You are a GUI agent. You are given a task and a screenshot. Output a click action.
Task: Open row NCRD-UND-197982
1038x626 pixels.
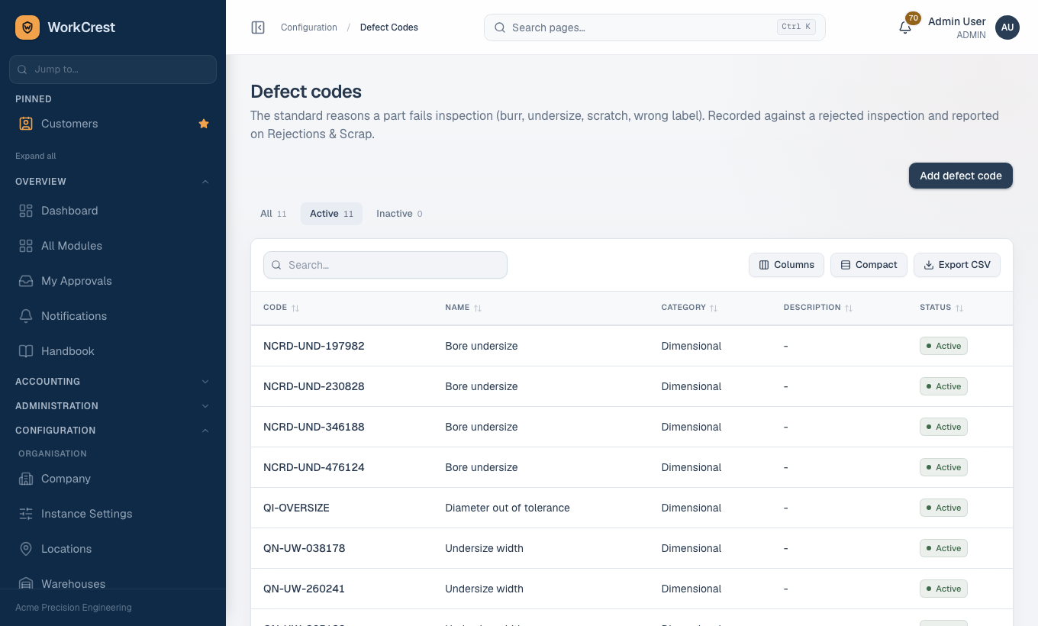632,346
